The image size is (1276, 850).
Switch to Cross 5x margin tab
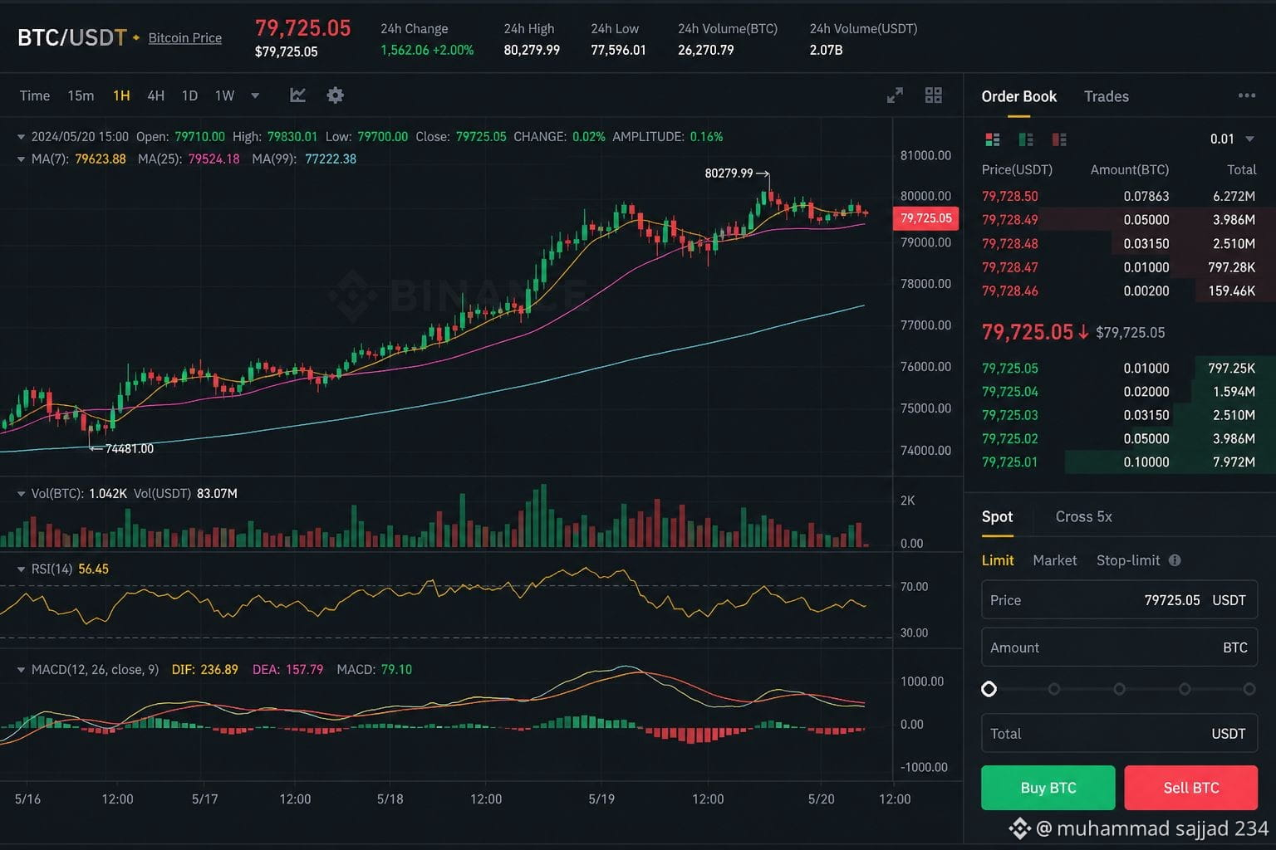tap(1083, 516)
